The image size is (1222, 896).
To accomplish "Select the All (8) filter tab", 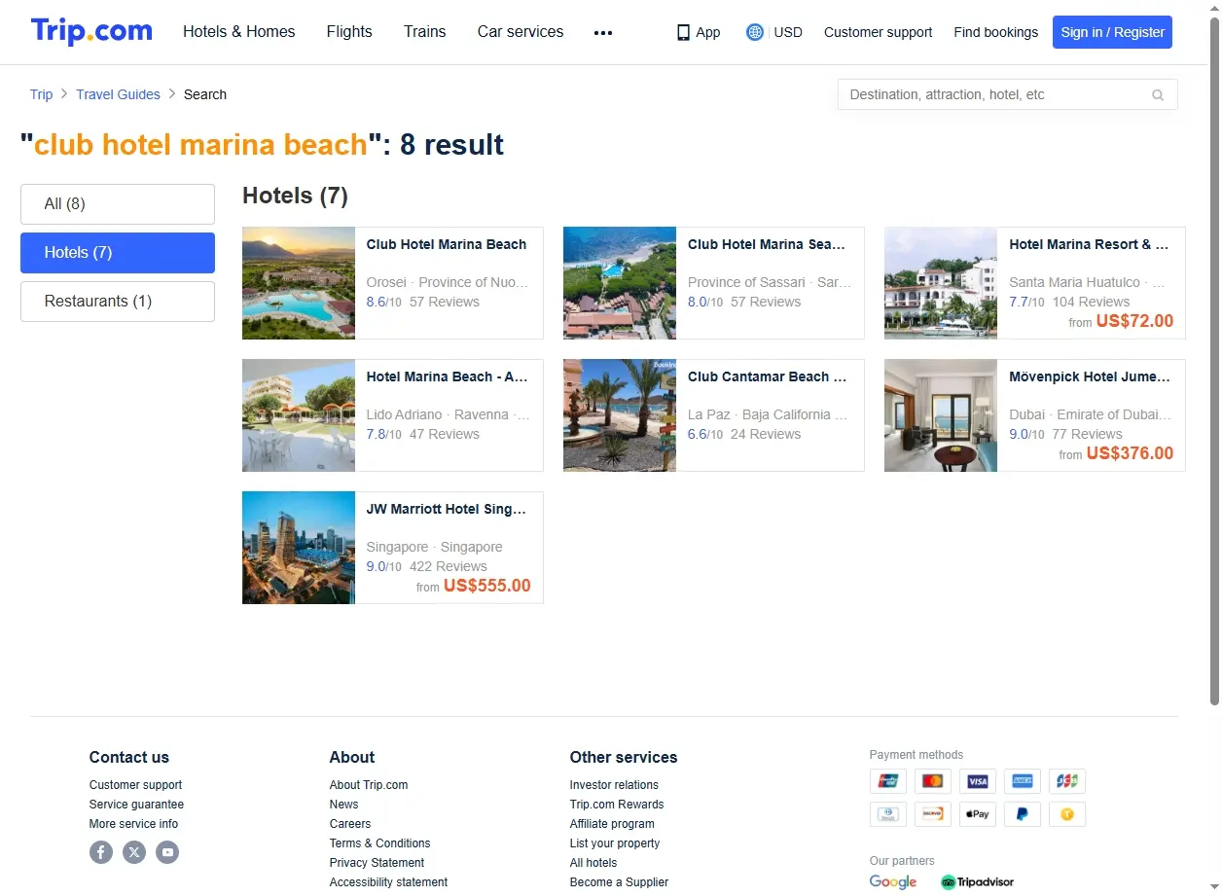I will click(118, 204).
